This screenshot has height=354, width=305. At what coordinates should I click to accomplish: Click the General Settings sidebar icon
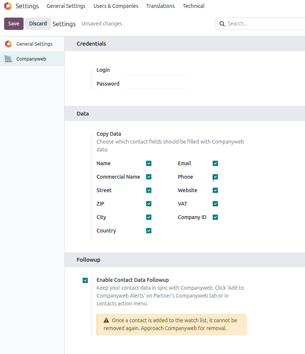(8, 44)
